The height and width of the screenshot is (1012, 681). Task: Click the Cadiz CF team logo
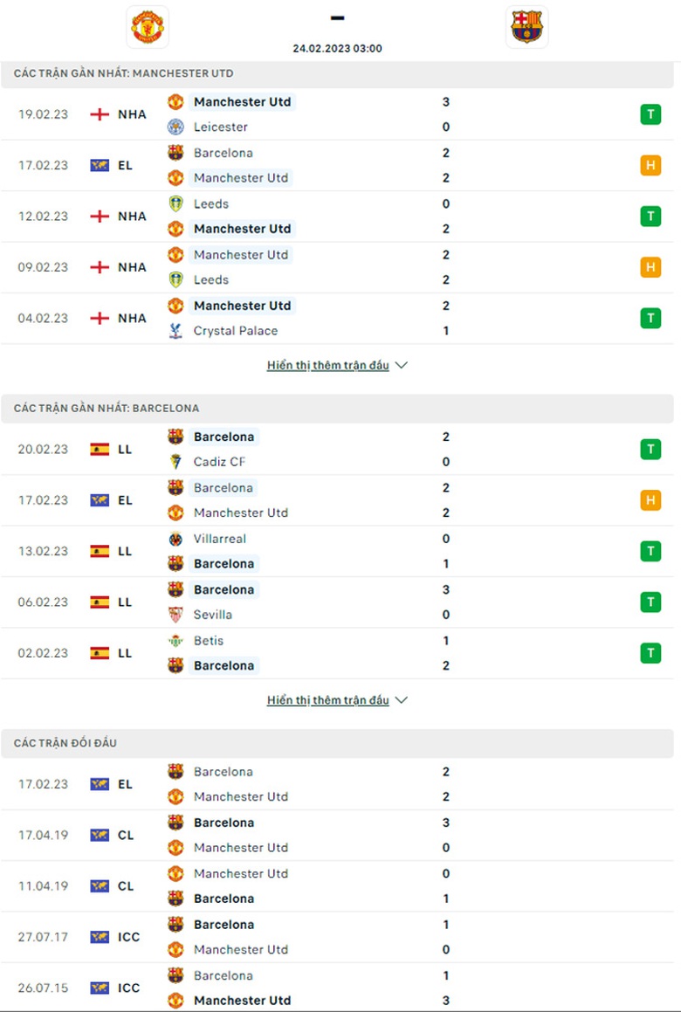(x=175, y=462)
